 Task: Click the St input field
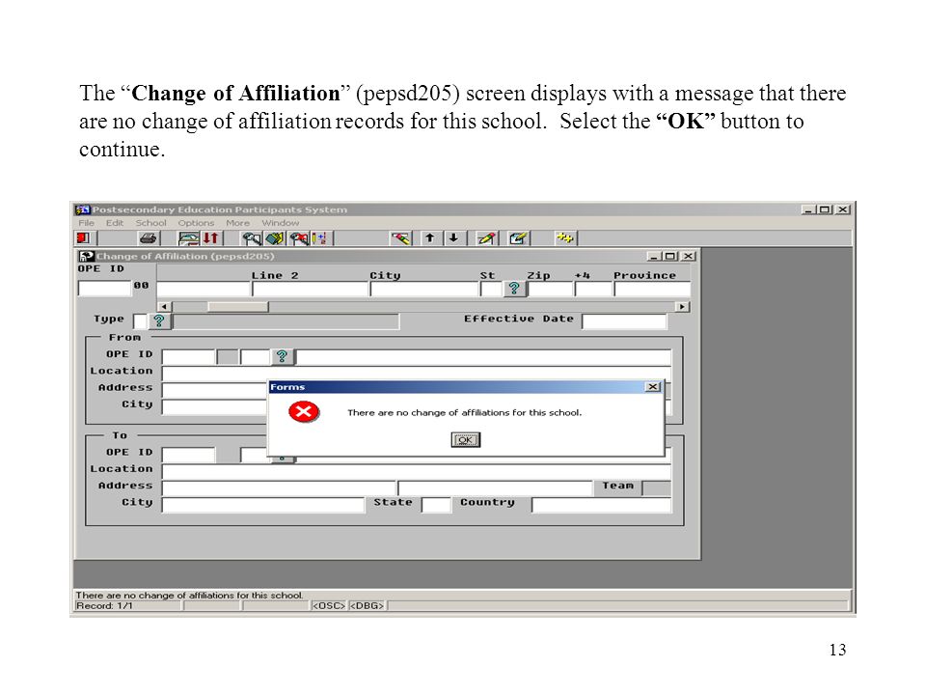coord(491,289)
